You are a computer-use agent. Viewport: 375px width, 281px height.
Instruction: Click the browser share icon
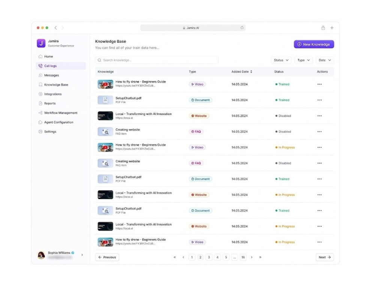(323, 28)
